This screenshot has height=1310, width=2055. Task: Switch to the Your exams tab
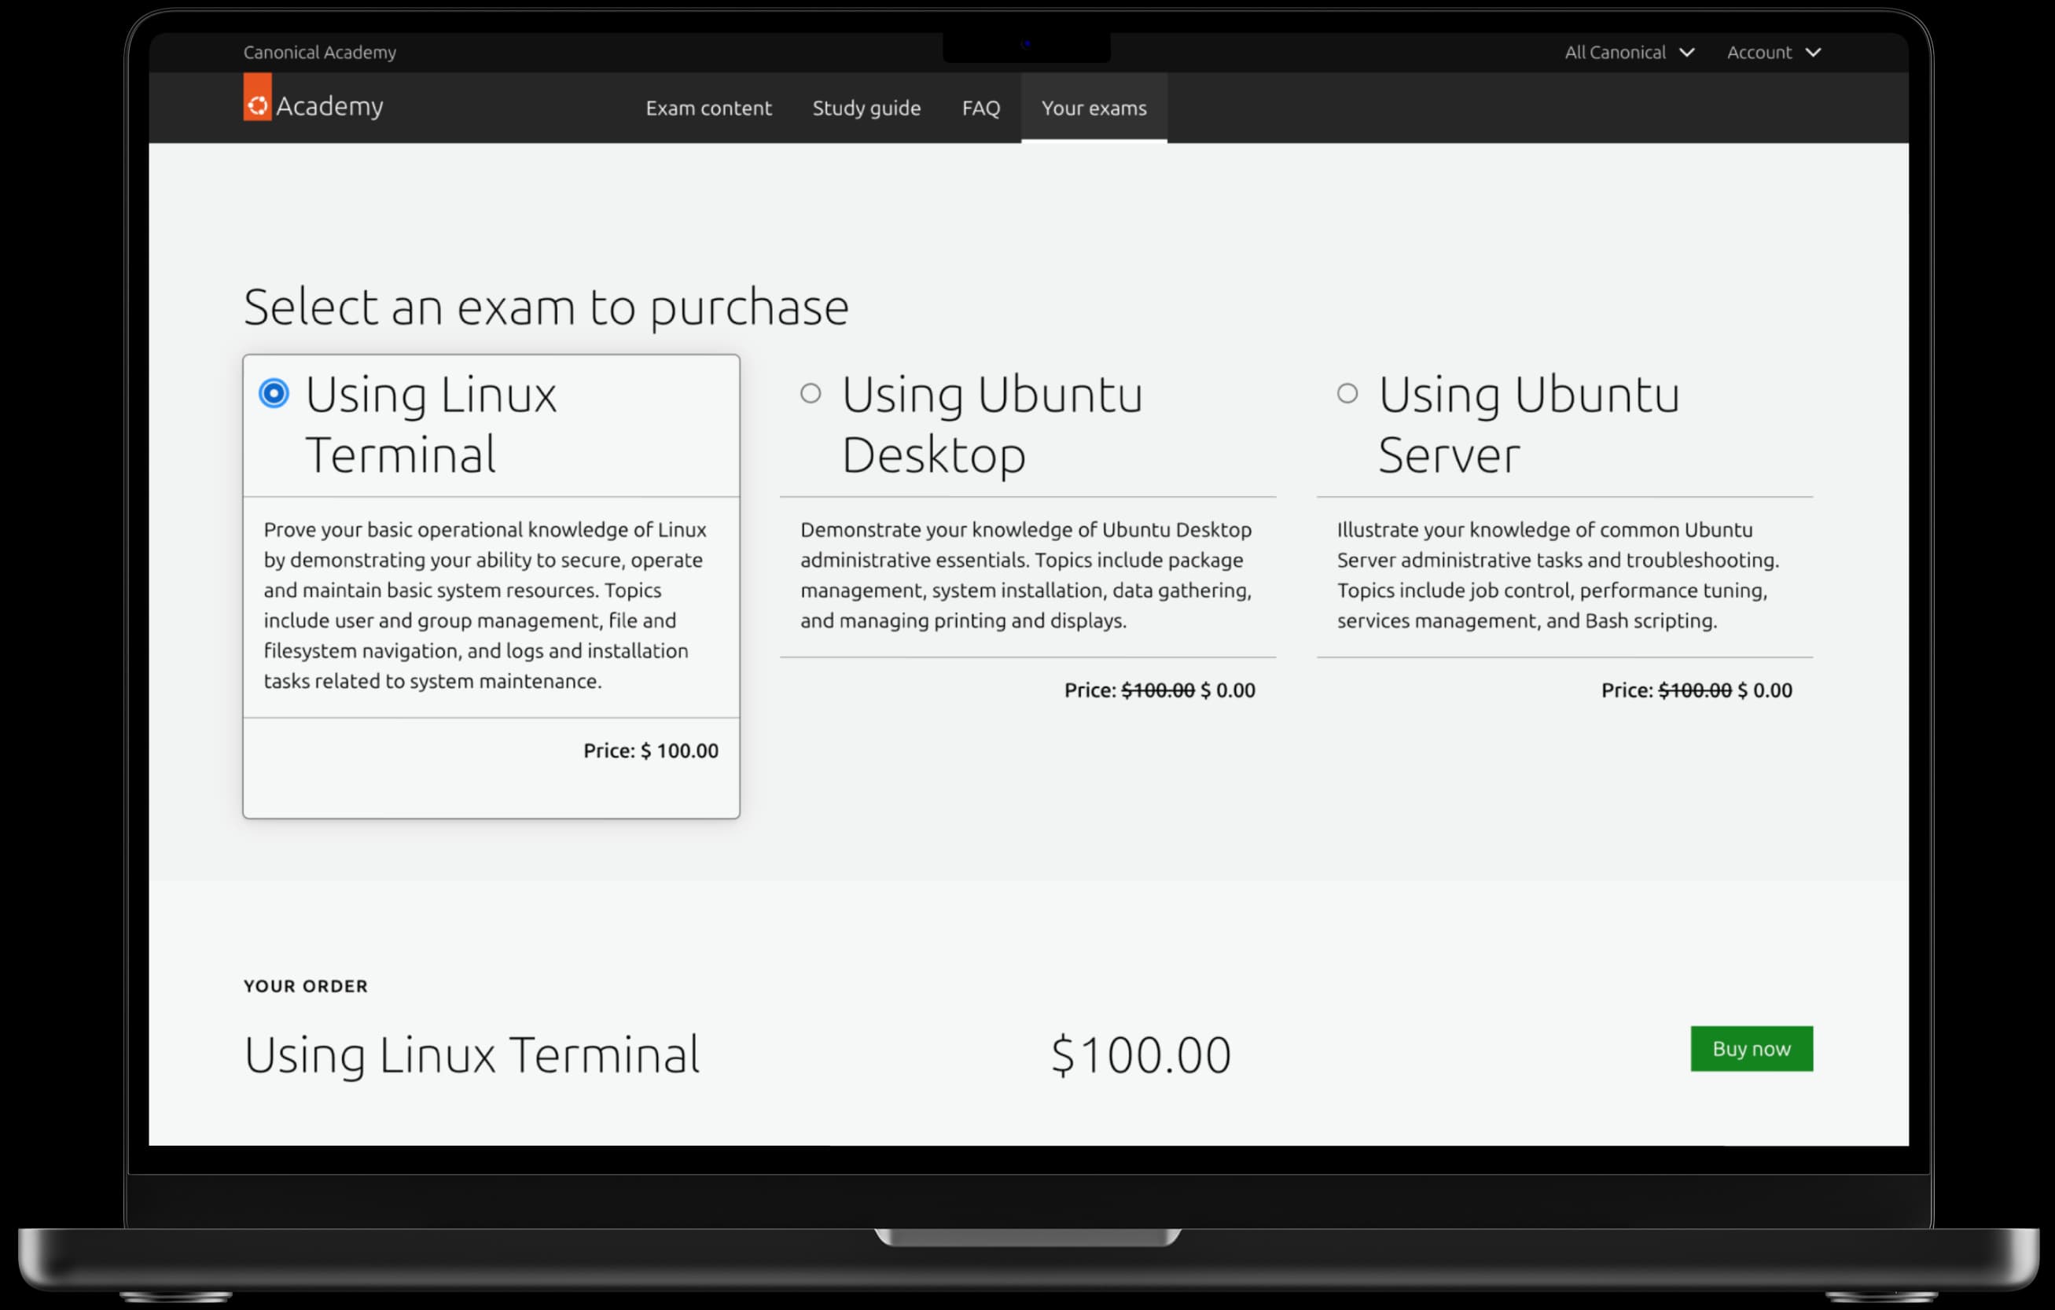click(x=1094, y=108)
